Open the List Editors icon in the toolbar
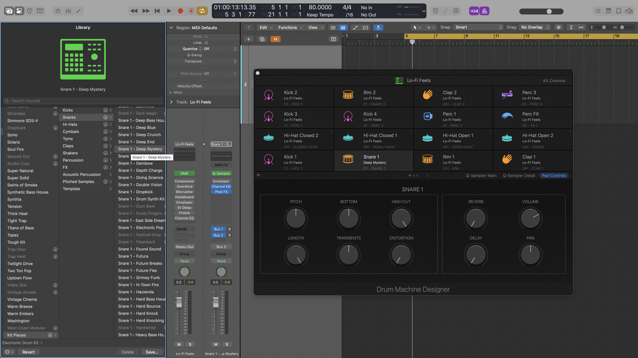638x358 pixels. [598, 11]
